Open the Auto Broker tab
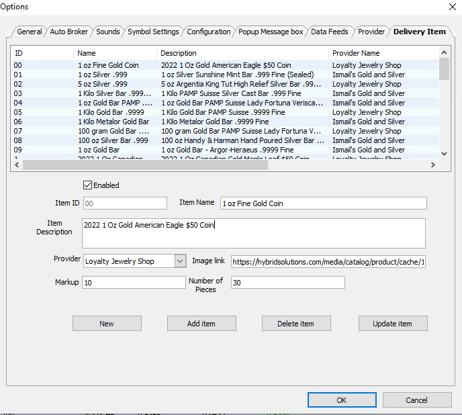Screen dimensions: 462x415 pos(69,32)
